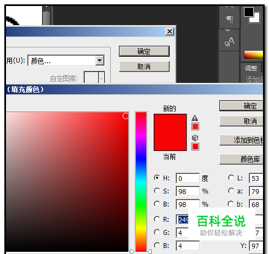
Task: Click the web-safe cube icon
Action: pos(195,138)
